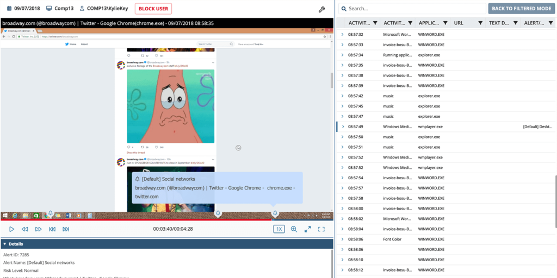The height and width of the screenshot is (278, 557).
Task: Click the Block User button
Action: 153,9
